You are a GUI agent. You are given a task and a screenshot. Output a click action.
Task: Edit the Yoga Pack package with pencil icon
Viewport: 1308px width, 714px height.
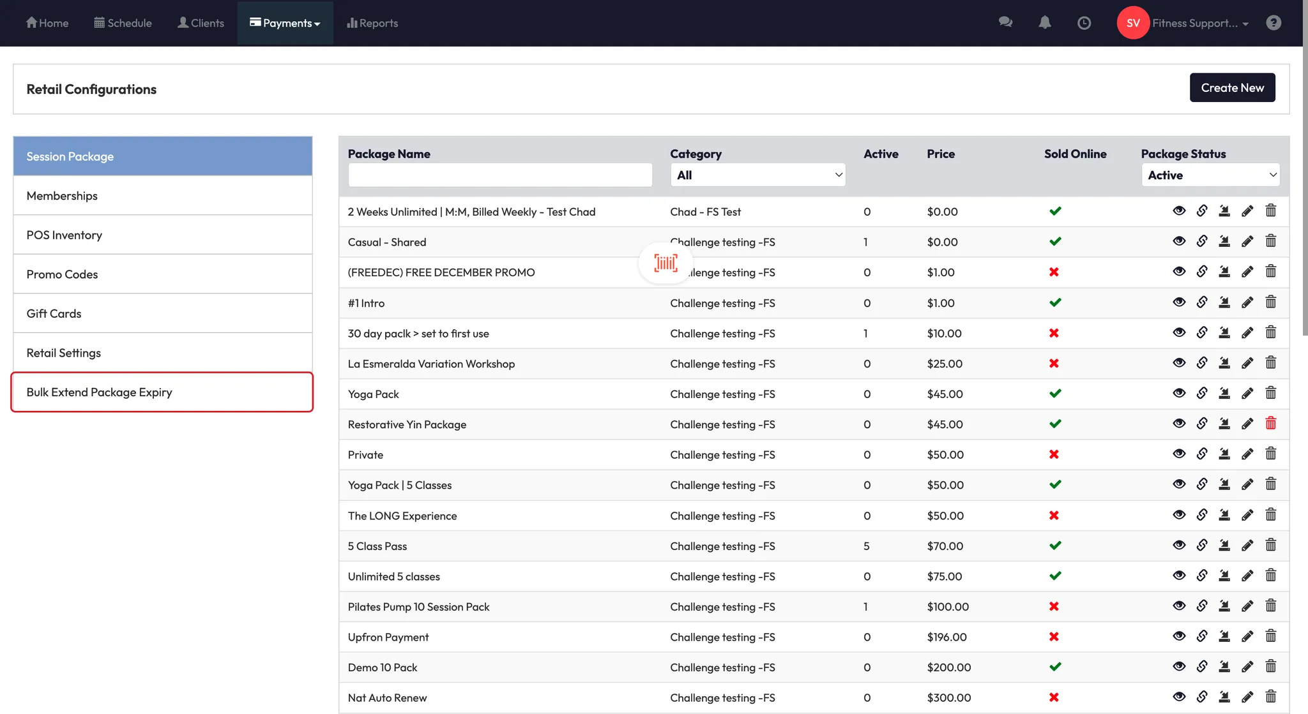pyautogui.click(x=1247, y=394)
